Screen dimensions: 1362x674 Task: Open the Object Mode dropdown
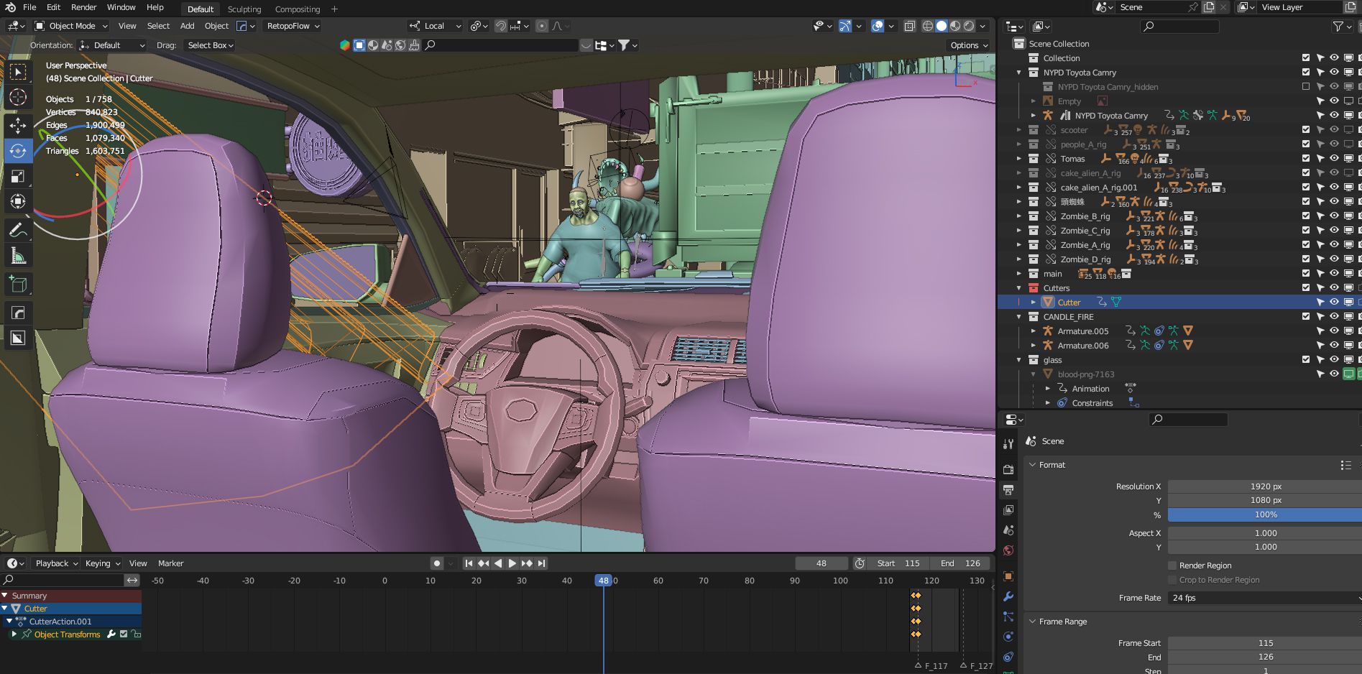[x=72, y=26]
